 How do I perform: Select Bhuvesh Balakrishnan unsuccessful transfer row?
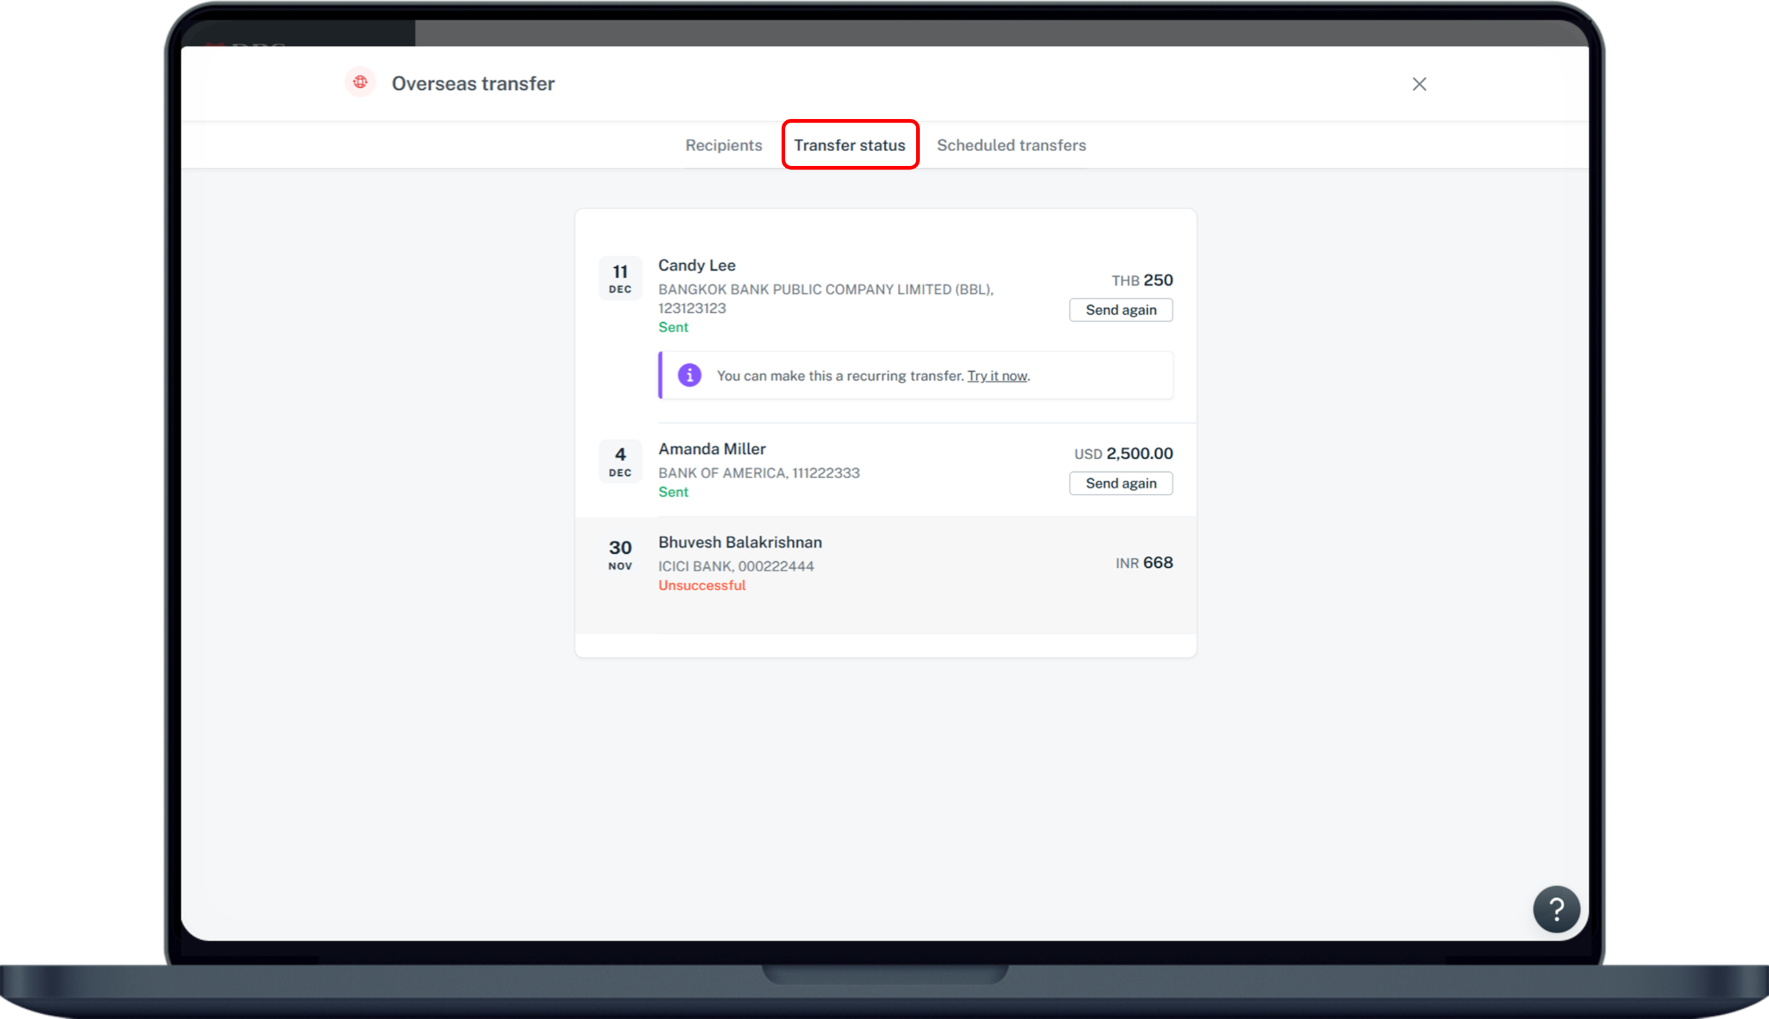pyautogui.click(x=739, y=542)
